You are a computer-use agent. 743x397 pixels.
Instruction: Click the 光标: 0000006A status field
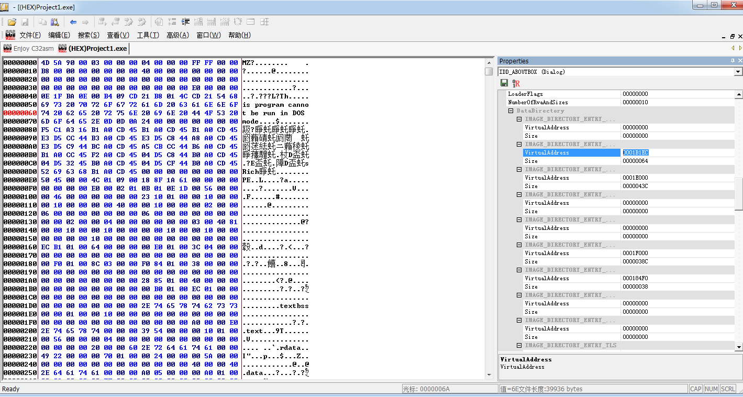pyautogui.click(x=449, y=389)
